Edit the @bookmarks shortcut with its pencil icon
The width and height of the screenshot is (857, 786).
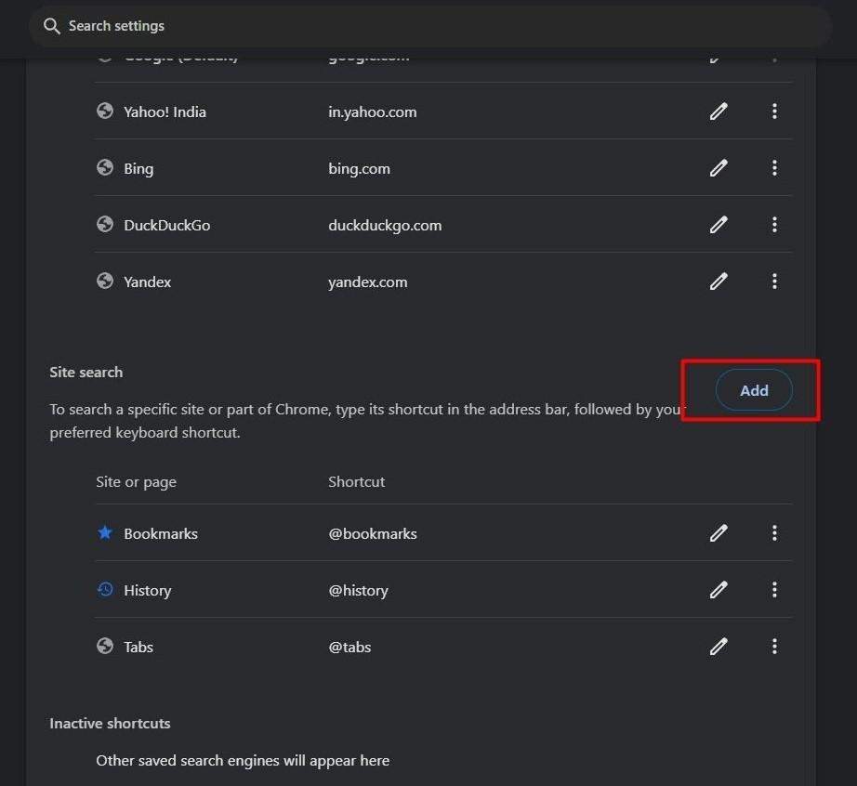click(719, 532)
